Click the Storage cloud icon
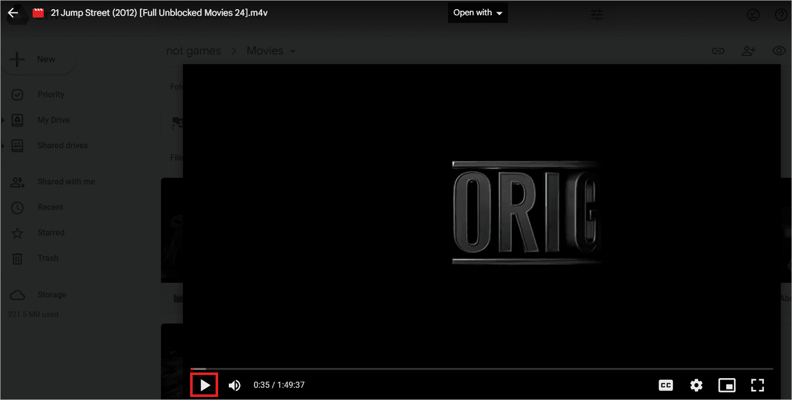Screen dimensions: 792x400 17,295
